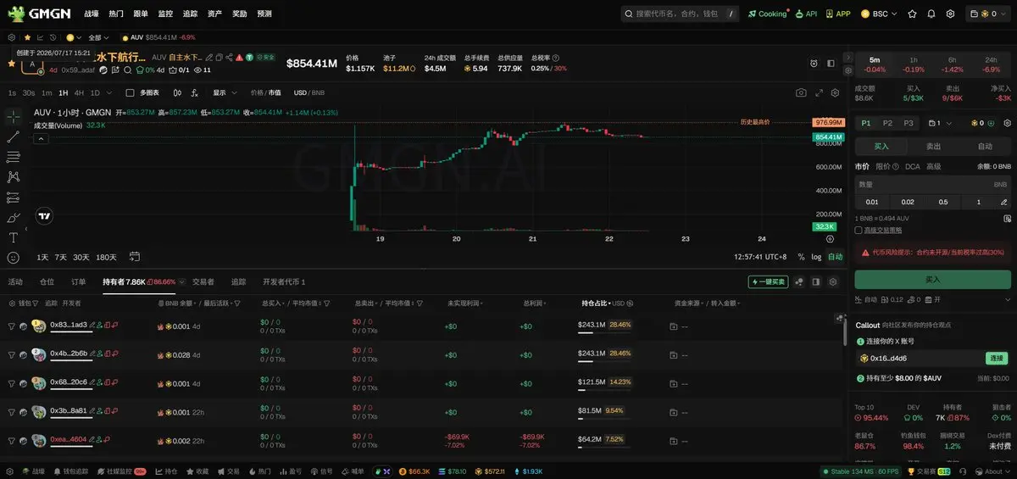Open wallet balance dropdown in top bar
Viewport: 1017px width, 479px height.
coord(989,14)
